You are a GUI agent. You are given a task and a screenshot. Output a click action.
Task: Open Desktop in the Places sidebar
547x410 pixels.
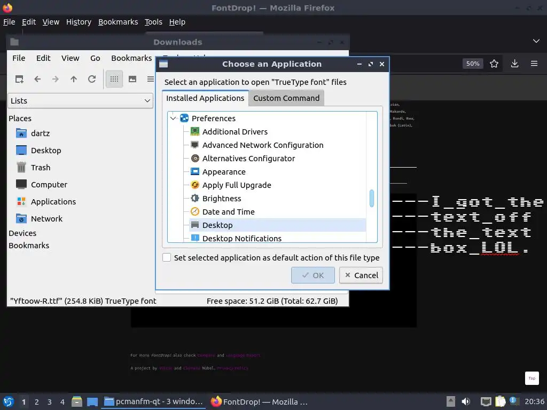(x=38, y=150)
